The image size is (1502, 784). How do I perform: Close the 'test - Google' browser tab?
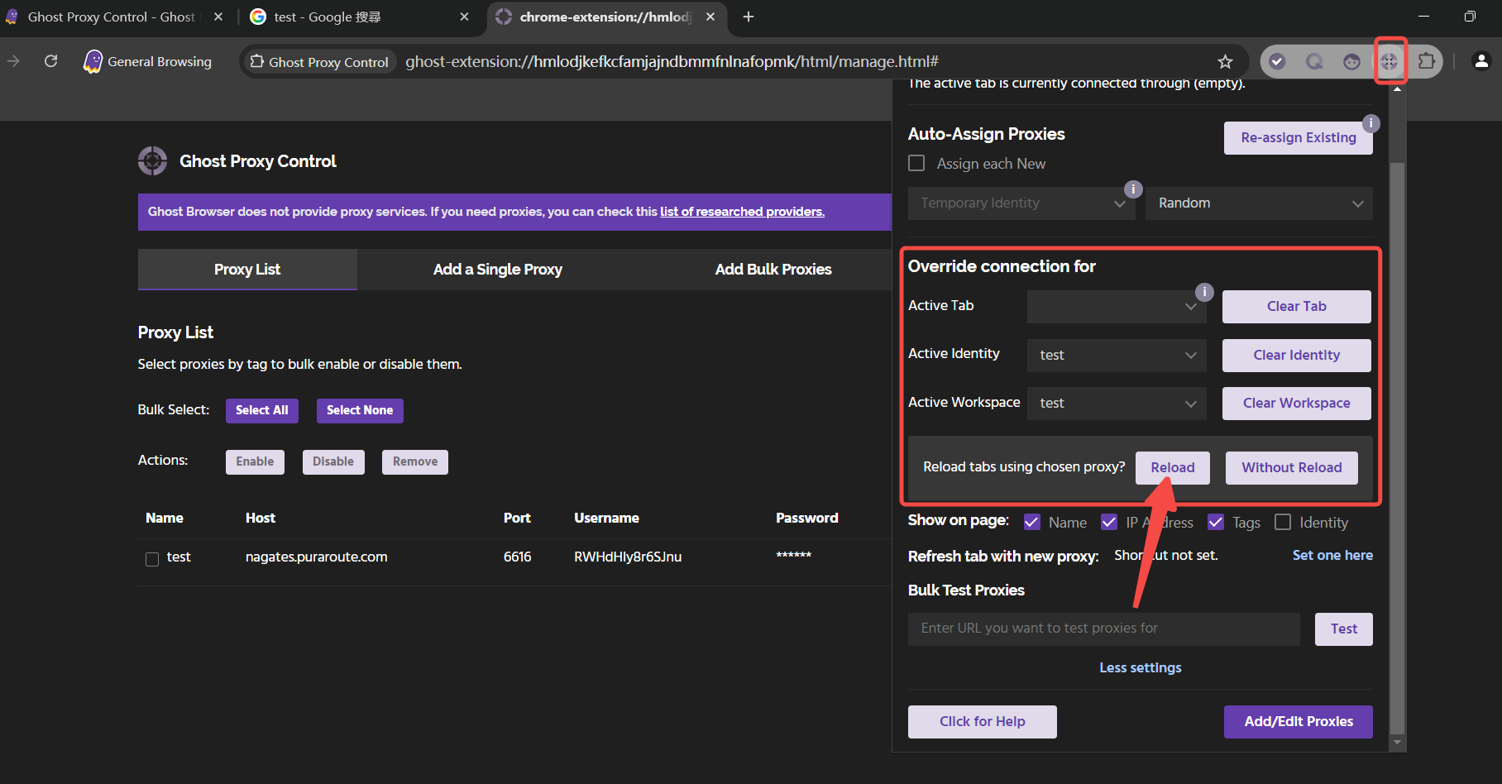(464, 17)
